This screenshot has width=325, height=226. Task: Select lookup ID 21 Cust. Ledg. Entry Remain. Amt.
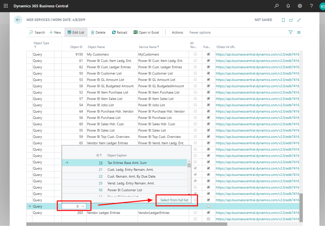tap(125, 170)
